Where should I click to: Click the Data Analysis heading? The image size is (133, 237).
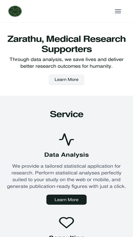tap(67, 155)
